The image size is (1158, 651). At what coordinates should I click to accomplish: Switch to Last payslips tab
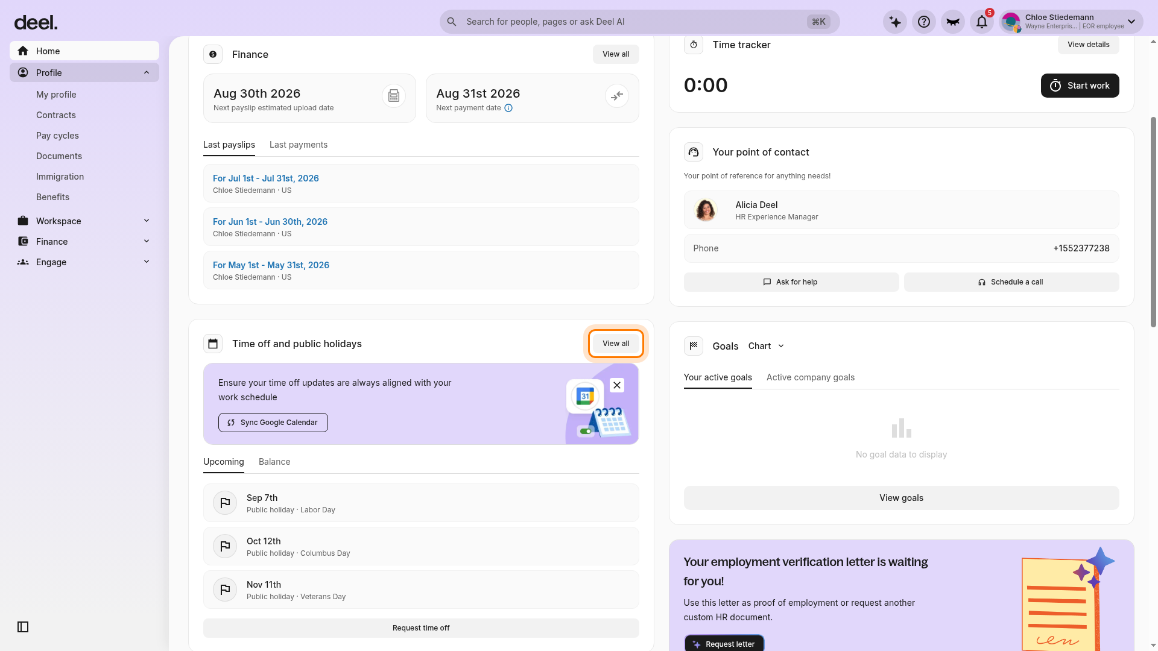coord(229,145)
